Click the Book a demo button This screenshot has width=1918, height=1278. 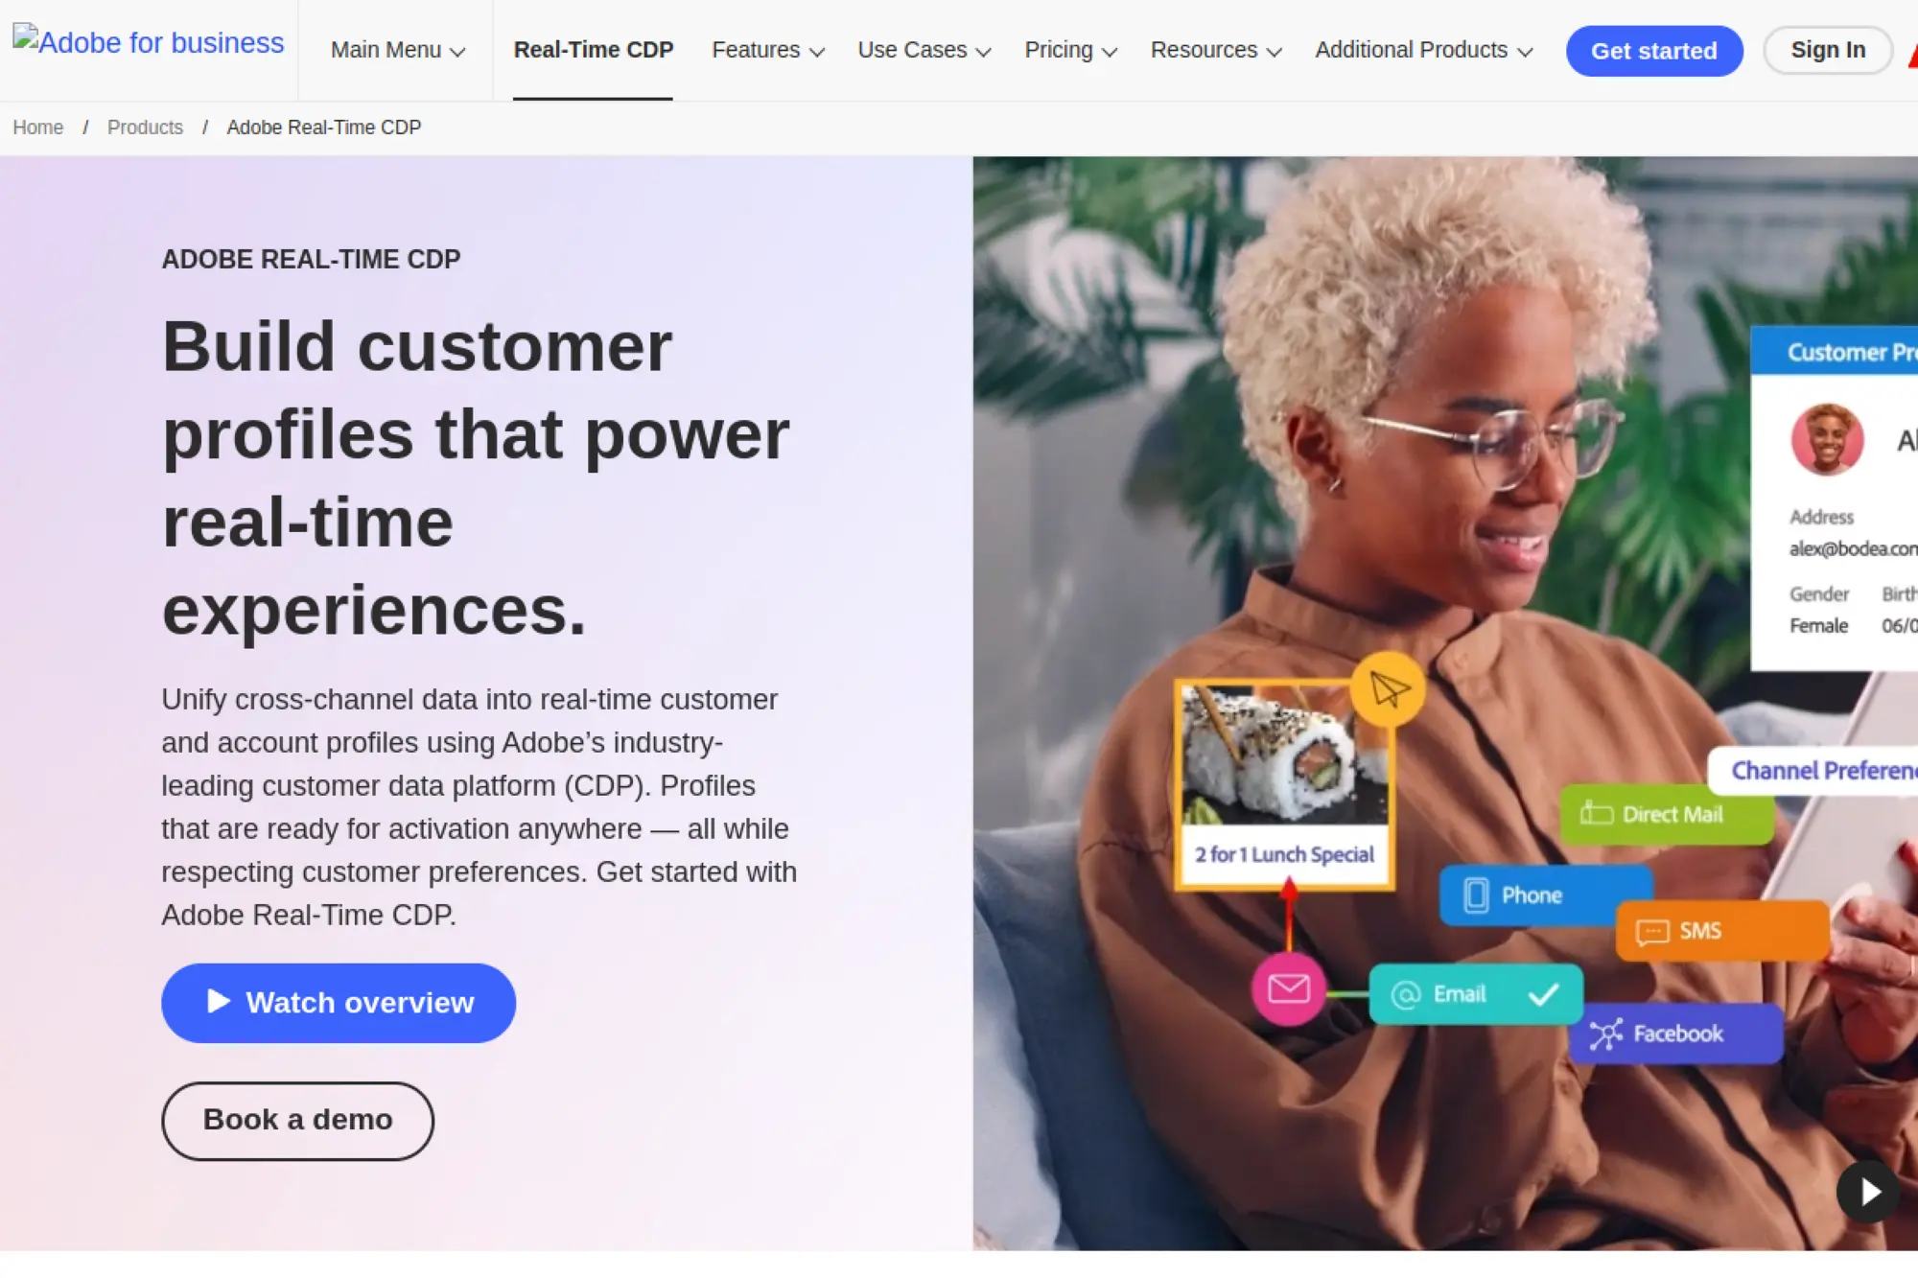click(297, 1121)
